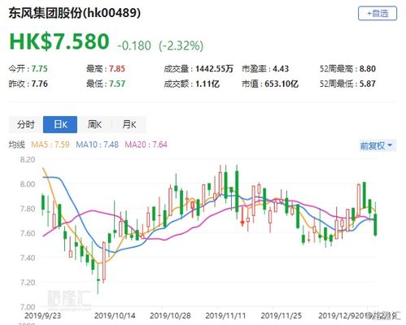The height and width of the screenshot is (325, 406).
Task: Click the 最低 value 7.57
Action: point(117,84)
